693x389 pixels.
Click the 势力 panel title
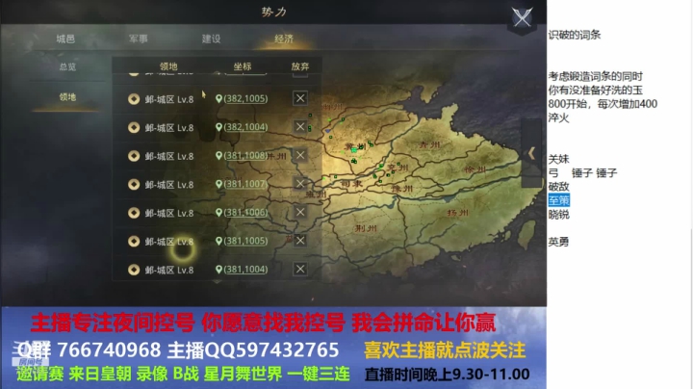[x=274, y=12]
